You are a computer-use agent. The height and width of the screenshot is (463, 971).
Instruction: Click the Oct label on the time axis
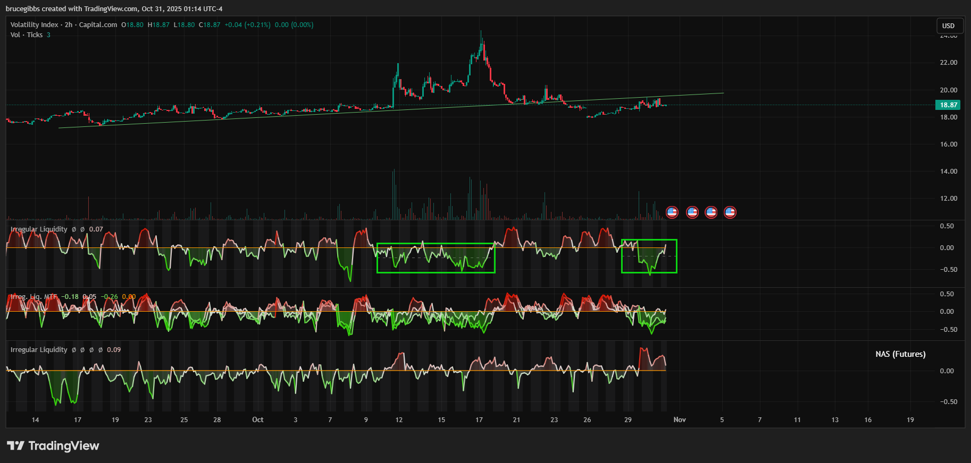[258, 420]
